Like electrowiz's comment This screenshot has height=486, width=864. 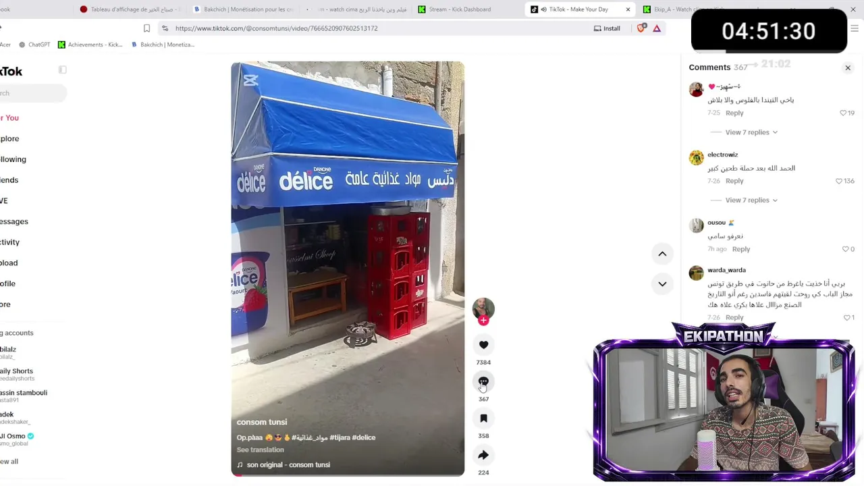[x=839, y=181]
